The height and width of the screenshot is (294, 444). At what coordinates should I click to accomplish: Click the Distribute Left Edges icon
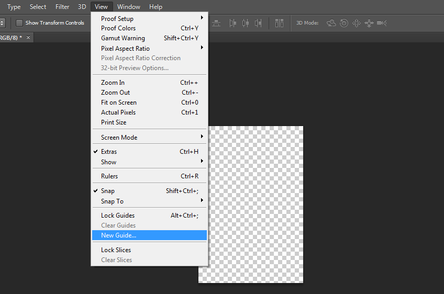(233, 23)
